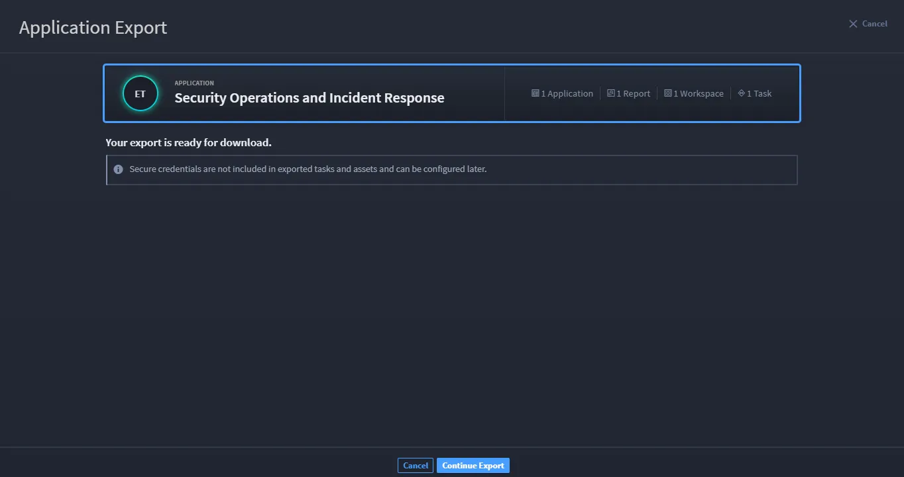Close the dialog via the X Cancel link
Screen dimensions: 904x477
point(868,24)
